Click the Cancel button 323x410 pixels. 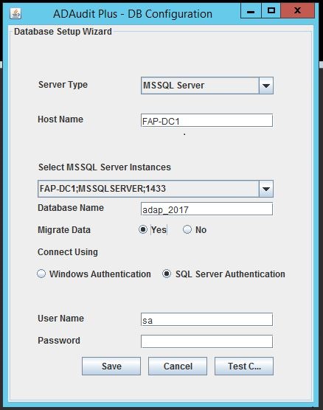[178, 366]
